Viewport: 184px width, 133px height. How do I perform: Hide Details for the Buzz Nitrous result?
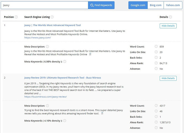click(x=168, y=78)
